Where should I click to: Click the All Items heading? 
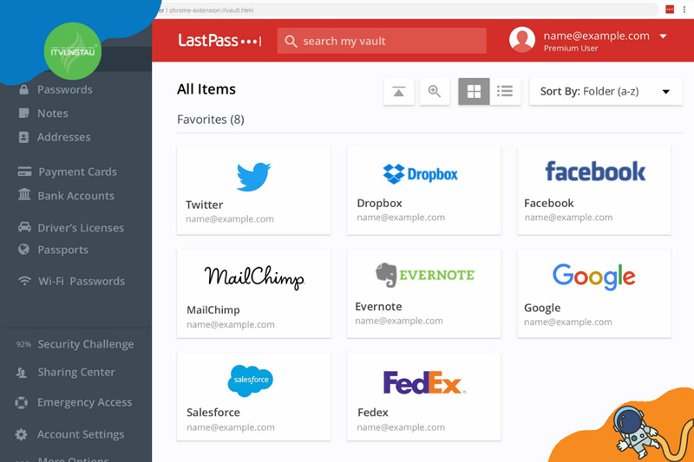click(x=206, y=89)
